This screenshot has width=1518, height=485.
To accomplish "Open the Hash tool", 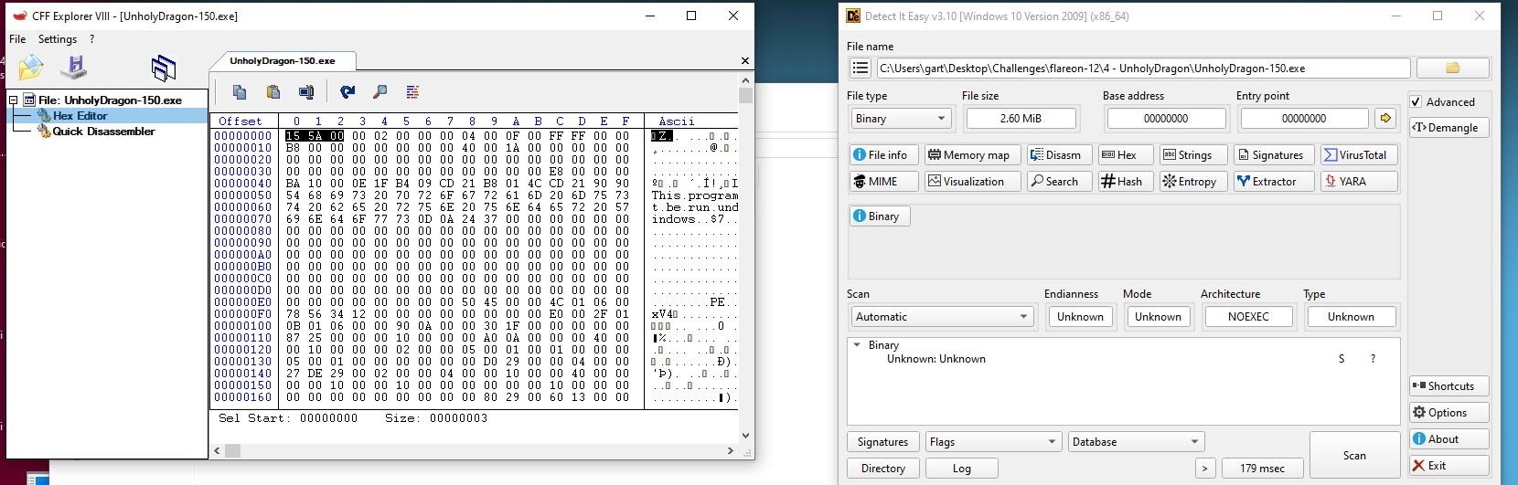I will pyautogui.click(x=1125, y=181).
